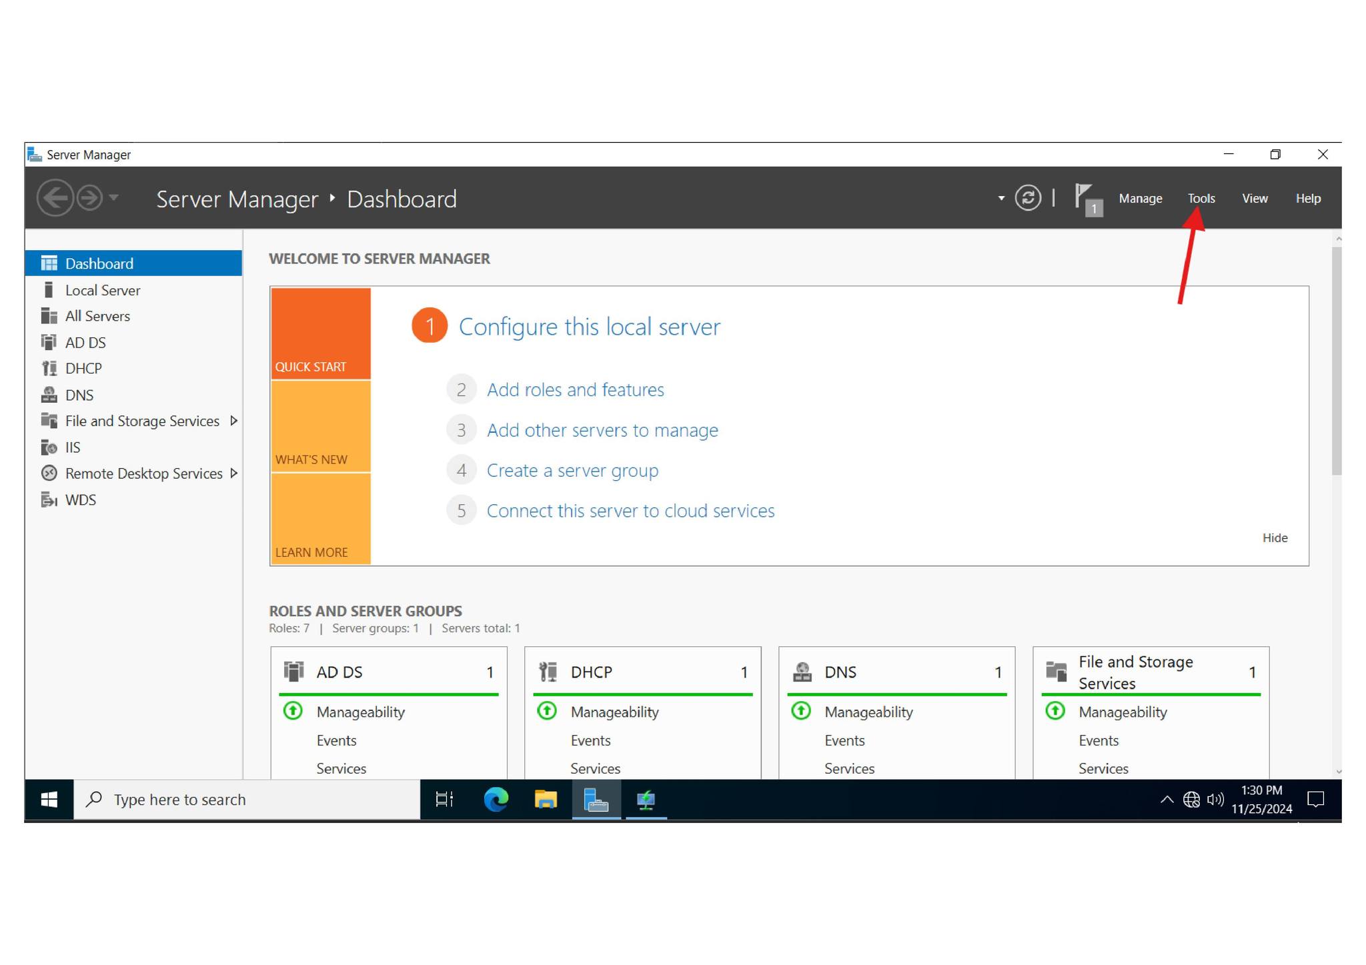Hide the welcome tile

click(1275, 538)
